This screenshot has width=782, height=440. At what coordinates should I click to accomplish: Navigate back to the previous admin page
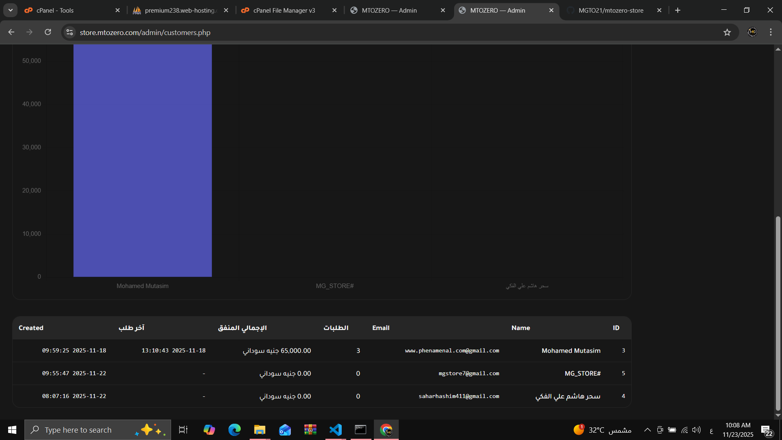[11, 32]
